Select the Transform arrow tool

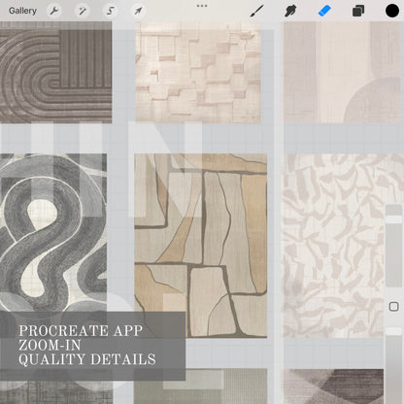point(138,11)
